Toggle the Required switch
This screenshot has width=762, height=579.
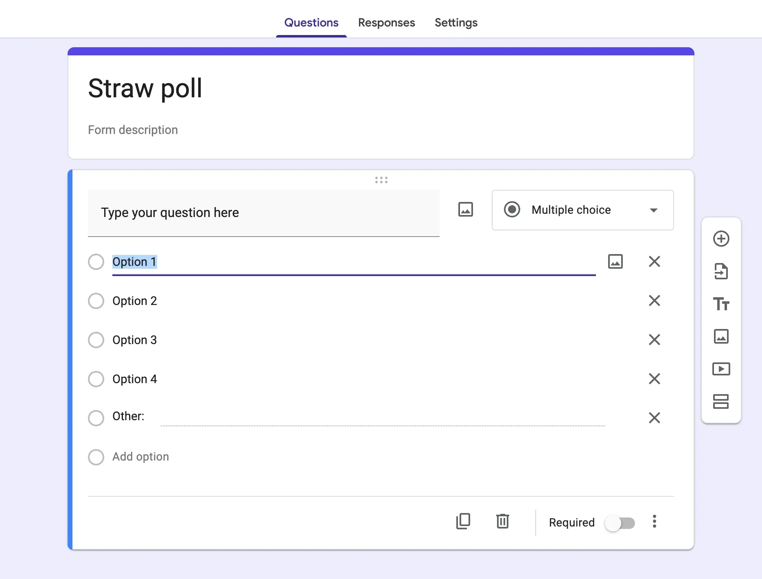620,523
